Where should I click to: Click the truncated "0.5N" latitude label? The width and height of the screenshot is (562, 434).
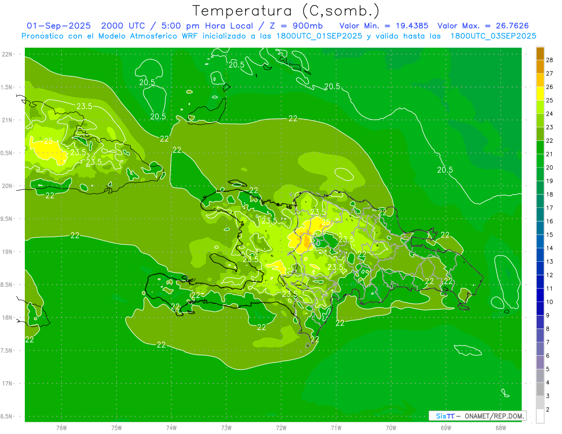7,153
